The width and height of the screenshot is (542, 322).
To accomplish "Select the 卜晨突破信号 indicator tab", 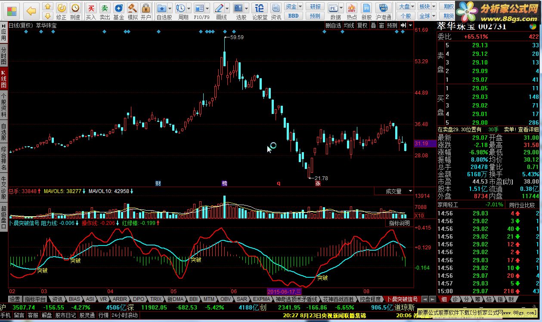I will coord(403,299).
